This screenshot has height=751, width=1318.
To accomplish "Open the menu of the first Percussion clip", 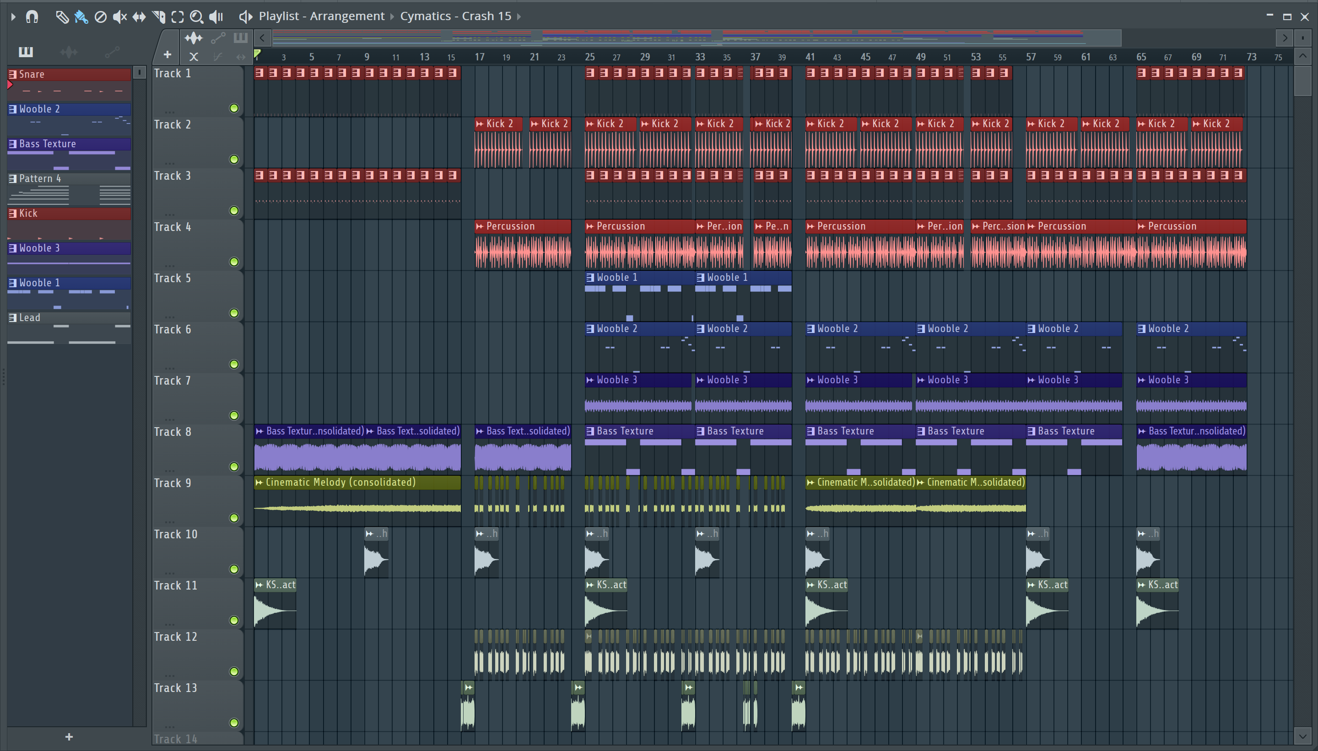I will (480, 226).
